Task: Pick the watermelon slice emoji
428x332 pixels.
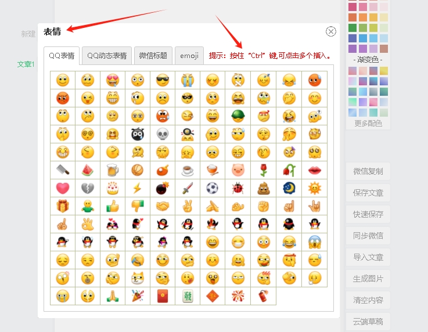Action: pos(88,170)
